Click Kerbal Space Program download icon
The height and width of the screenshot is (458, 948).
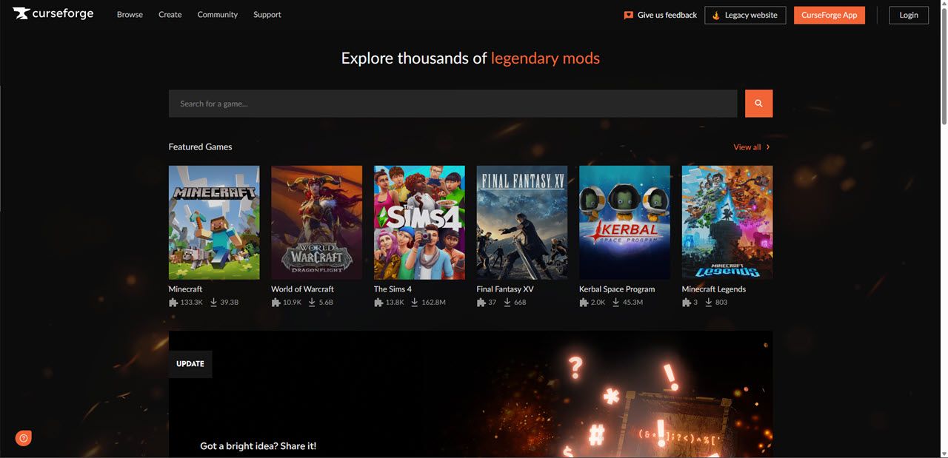point(615,303)
